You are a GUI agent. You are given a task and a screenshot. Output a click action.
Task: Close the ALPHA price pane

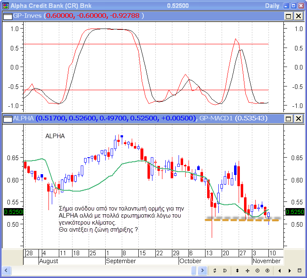[x=298, y=119]
